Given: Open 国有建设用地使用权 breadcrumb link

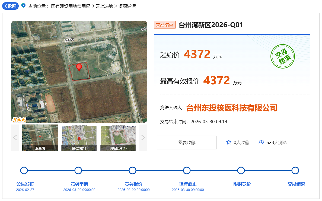Looking at the screenshot, I should tap(70, 6).
